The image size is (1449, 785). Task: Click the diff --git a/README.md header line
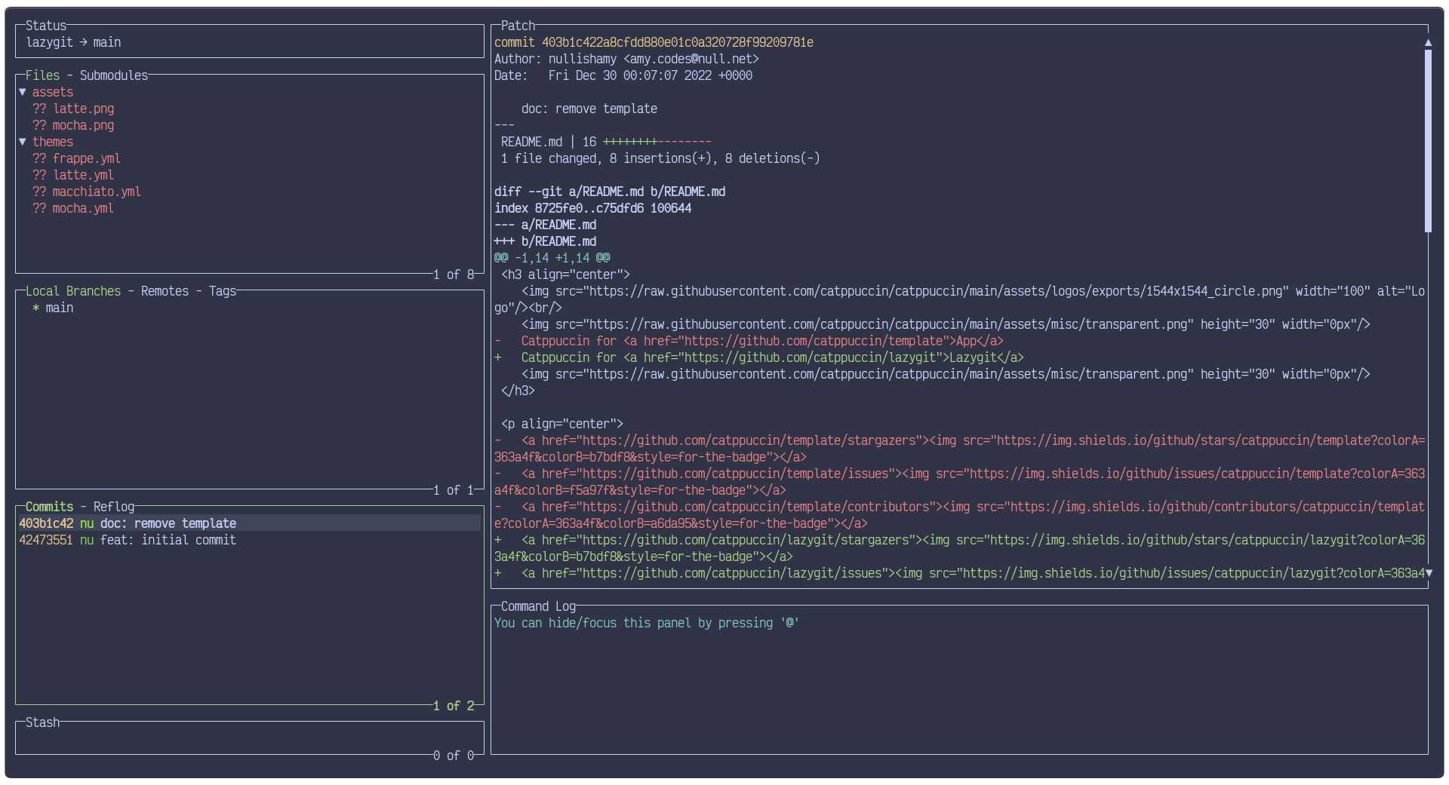(x=610, y=192)
